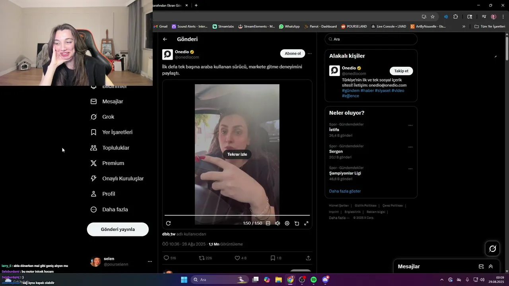Image resolution: width=509 pixels, height=286 pixels.
Task: Open the Mesajlar sidebar item
Action: [107, 101]
